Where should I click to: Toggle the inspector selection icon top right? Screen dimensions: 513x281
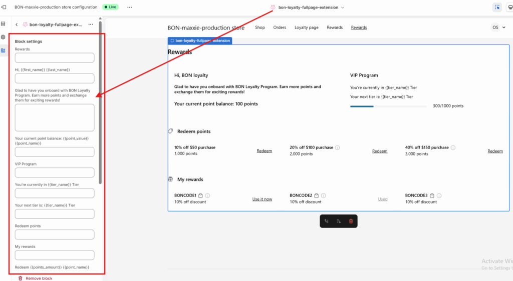point(497,7)
